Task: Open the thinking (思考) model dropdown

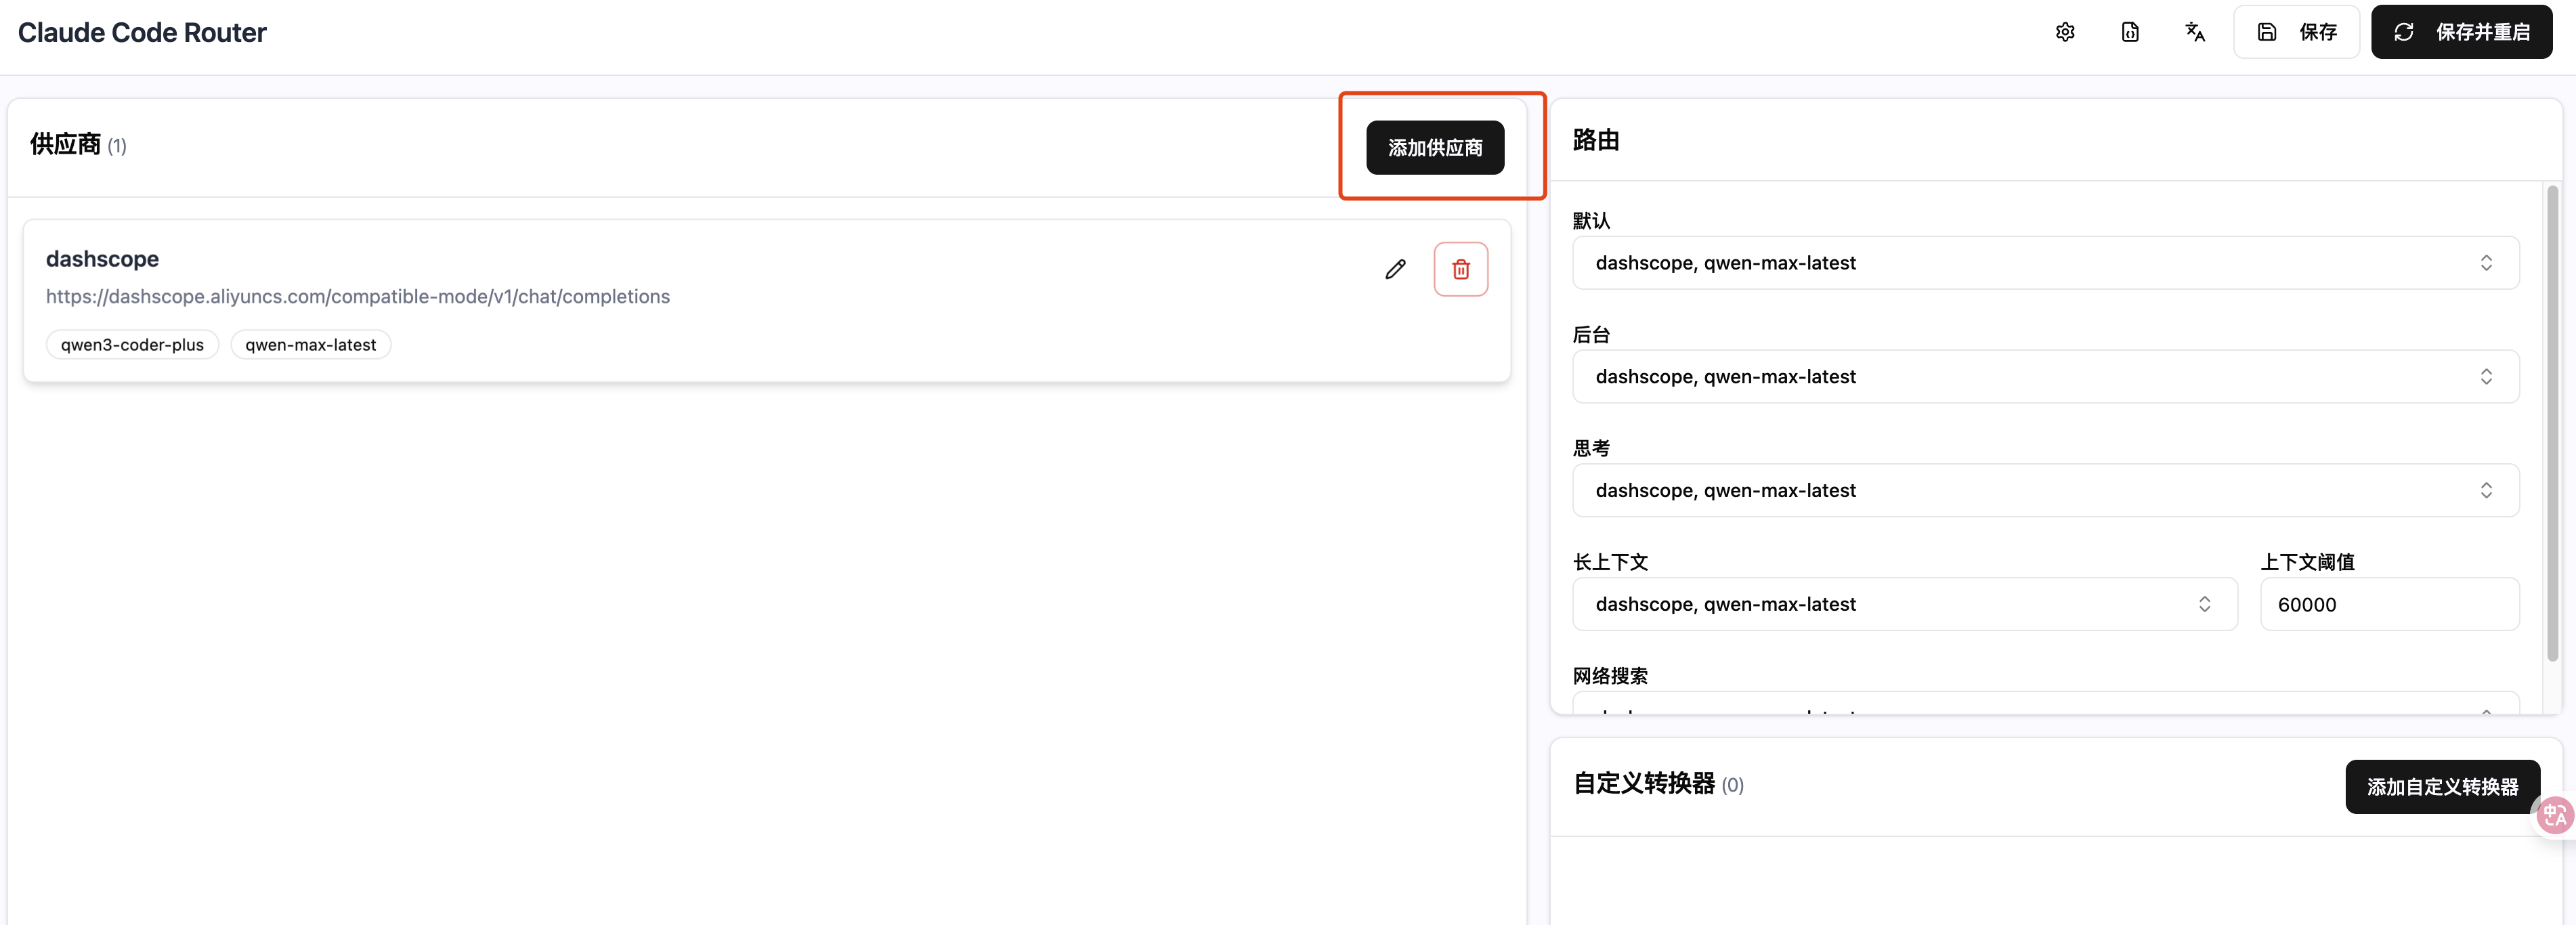Action: (2044, 490)
